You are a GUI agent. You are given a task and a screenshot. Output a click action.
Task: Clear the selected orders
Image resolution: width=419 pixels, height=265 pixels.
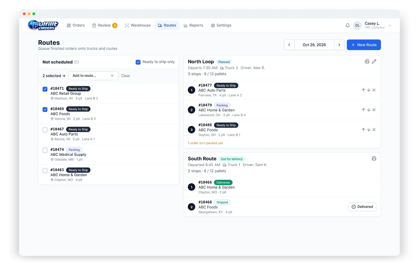pyautogui.click(x=126, y=76)
